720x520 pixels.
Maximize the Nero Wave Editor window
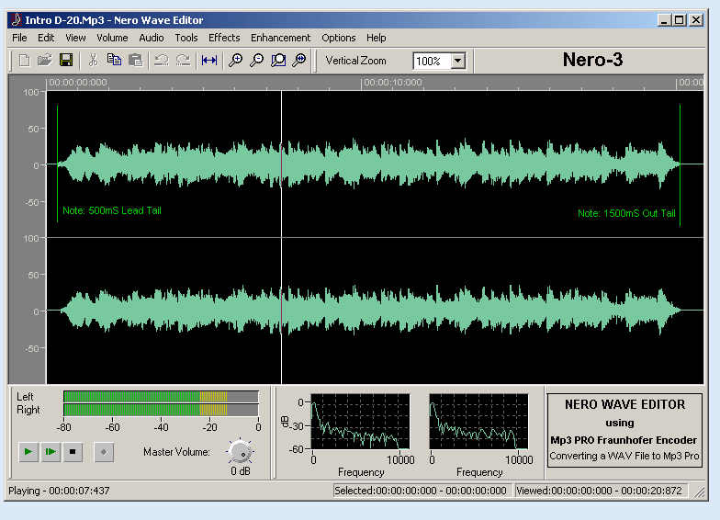click(x=679, y=20)
